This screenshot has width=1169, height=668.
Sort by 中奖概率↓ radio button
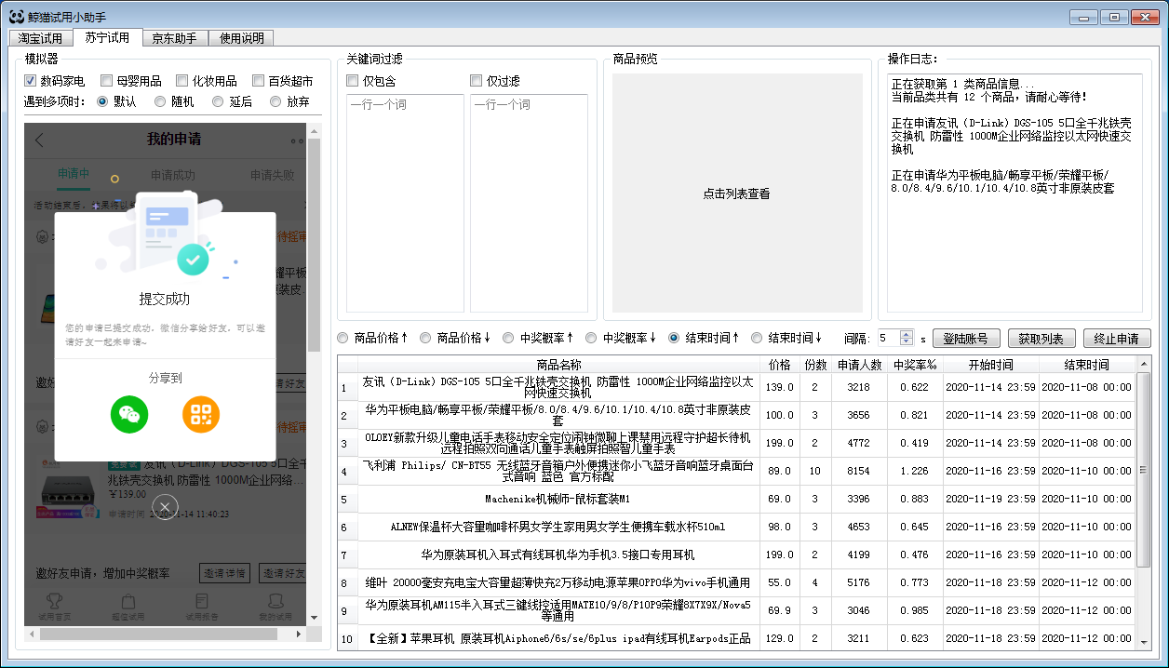point(592,337)
